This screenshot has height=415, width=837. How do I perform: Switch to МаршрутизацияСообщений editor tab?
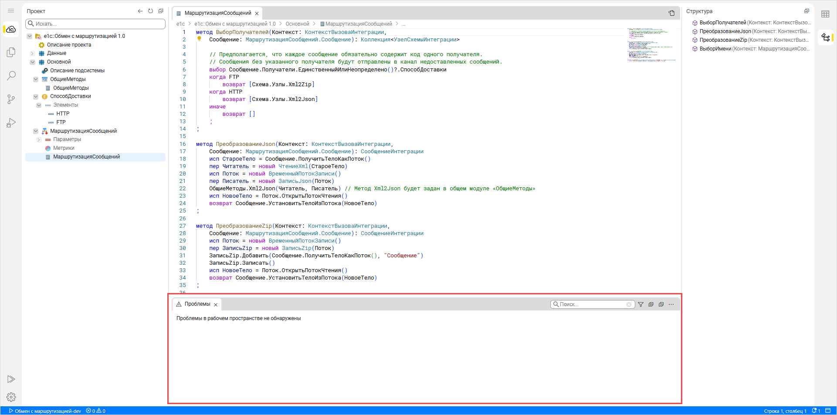click(217, 13)
